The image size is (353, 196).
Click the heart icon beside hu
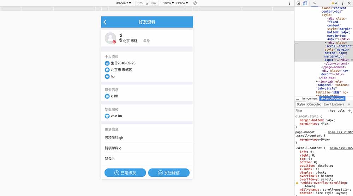[107, 76]
